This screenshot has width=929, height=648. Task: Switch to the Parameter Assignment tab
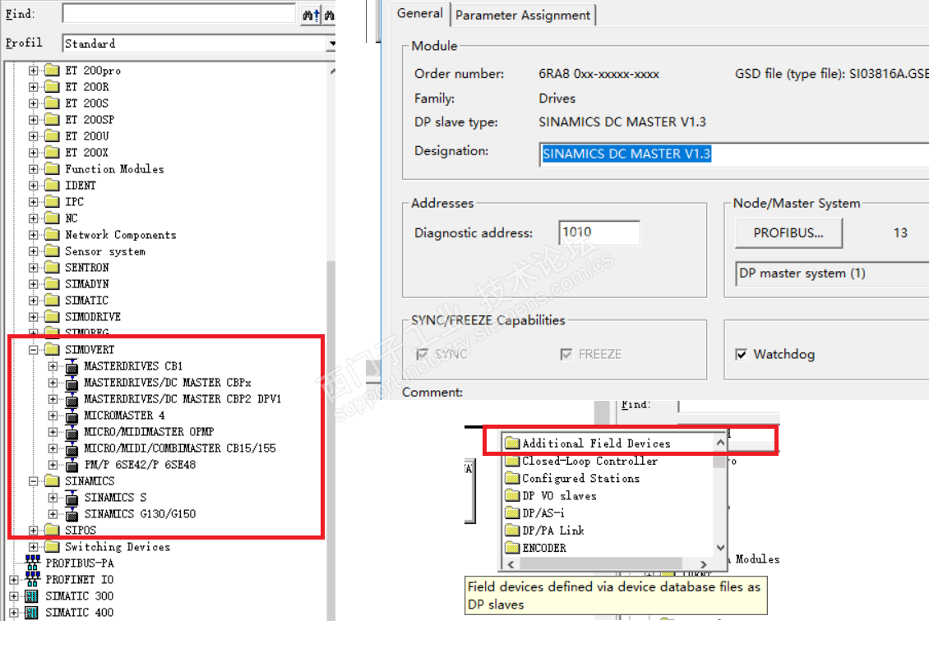tap(523, 16)
